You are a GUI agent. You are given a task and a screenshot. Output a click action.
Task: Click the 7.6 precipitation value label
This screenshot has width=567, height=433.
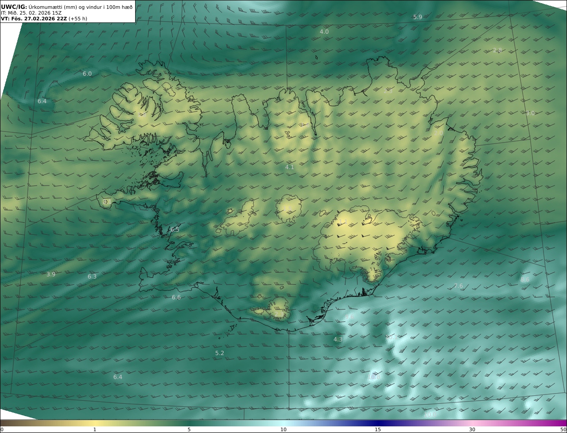458,286
